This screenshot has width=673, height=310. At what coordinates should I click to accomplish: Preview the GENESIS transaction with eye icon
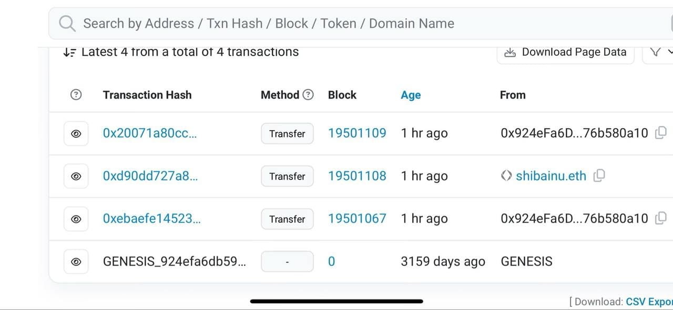pos(76,261)
